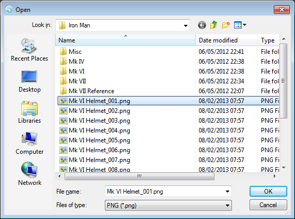Click the Cancel button
The height and width of the screenshot is (219, 295).
coord(268,205)
